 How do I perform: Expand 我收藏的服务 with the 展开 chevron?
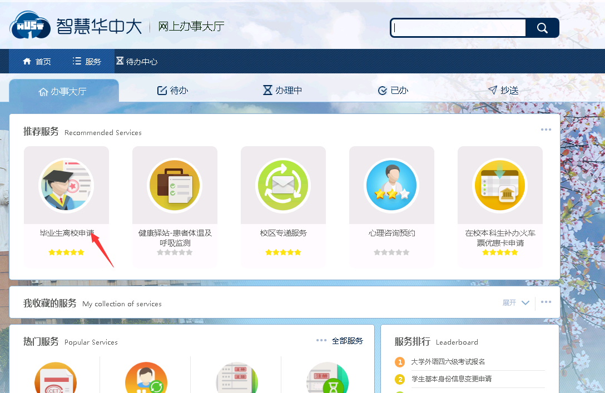(x=516, y=303)
